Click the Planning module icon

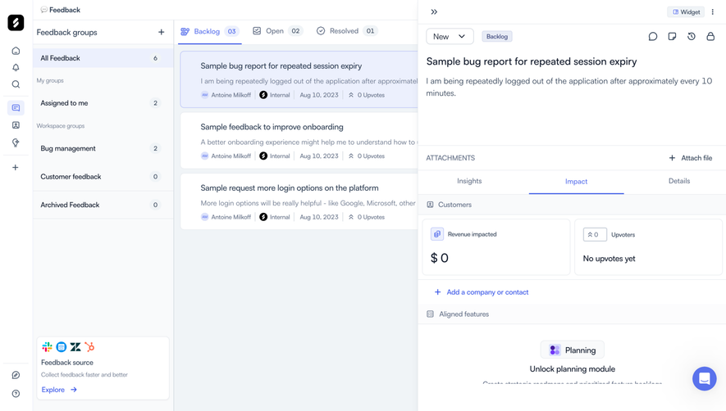(555, 350)
